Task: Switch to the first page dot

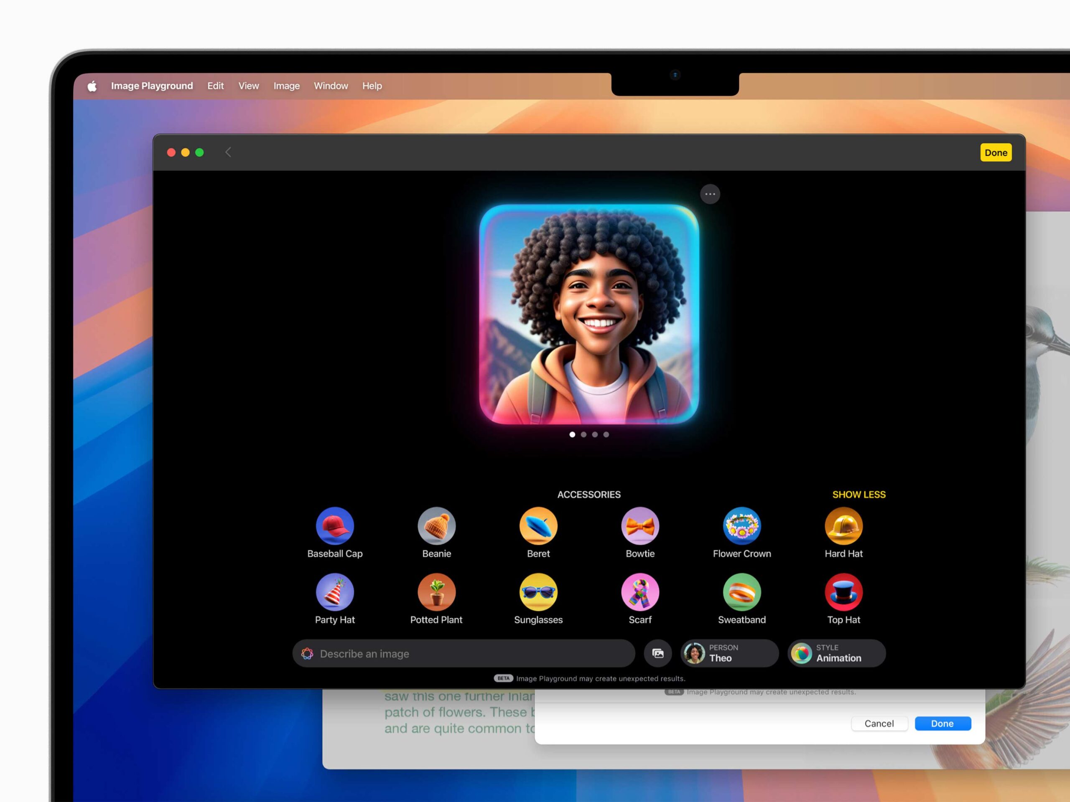Action: (572, 434)
